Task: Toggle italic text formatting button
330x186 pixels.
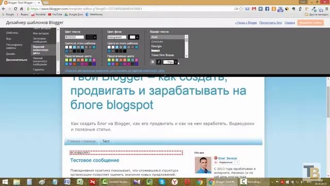Action: coord(159,62)
